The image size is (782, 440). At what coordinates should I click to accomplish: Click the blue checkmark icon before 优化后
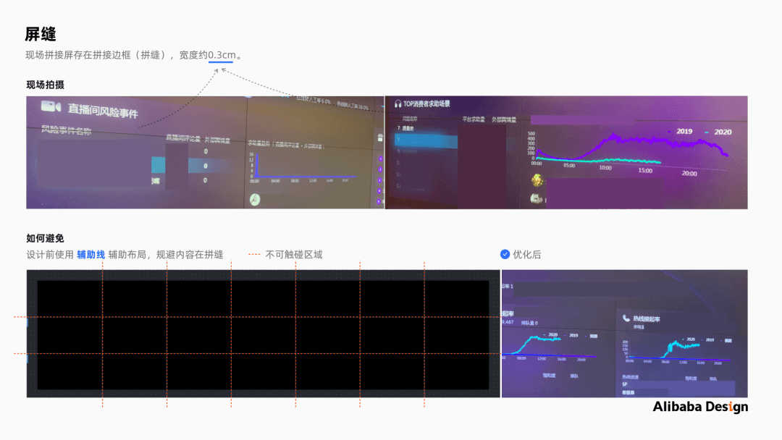(505, 254)
